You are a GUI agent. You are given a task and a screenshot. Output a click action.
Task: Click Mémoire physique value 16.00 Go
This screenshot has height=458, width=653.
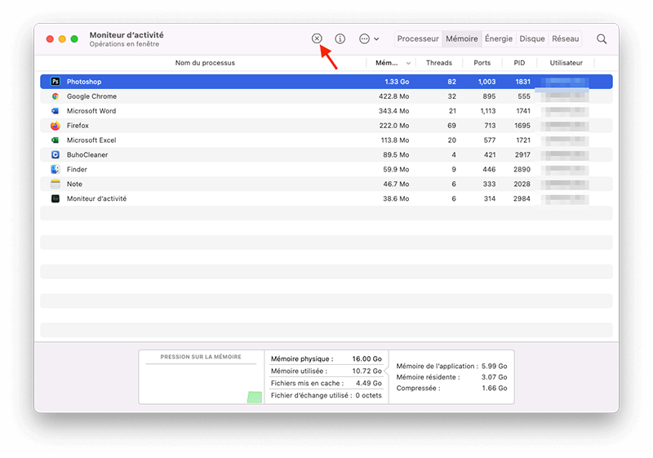click(366, 358)
